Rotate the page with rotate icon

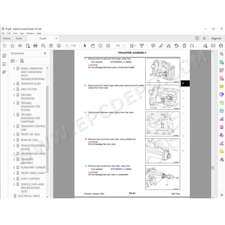(x=192, y=46)
